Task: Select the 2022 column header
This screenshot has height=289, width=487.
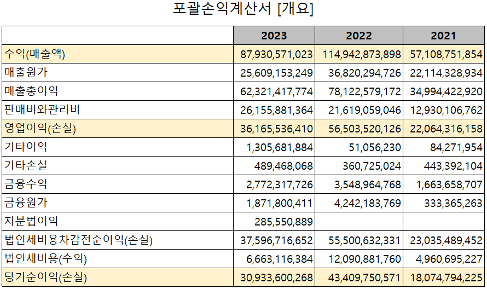Action: pos(359,36)
